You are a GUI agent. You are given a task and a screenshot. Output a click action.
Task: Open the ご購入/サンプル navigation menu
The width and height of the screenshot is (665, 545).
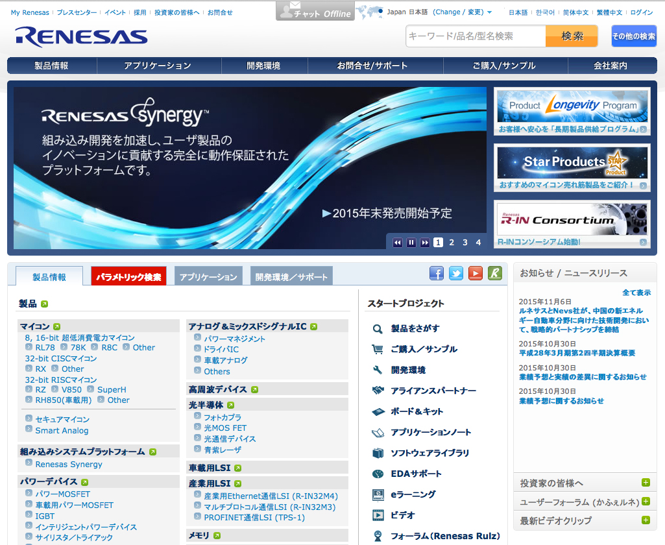[x=505, y=66]
